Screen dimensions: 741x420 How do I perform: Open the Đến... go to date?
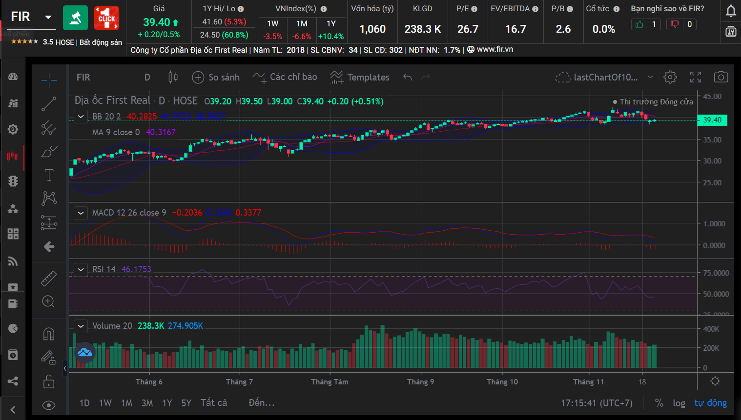(262, 403)
